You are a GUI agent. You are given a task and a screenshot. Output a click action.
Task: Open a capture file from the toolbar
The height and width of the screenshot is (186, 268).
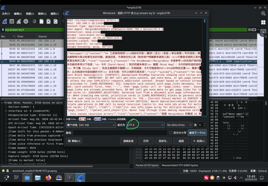[34, 21]
